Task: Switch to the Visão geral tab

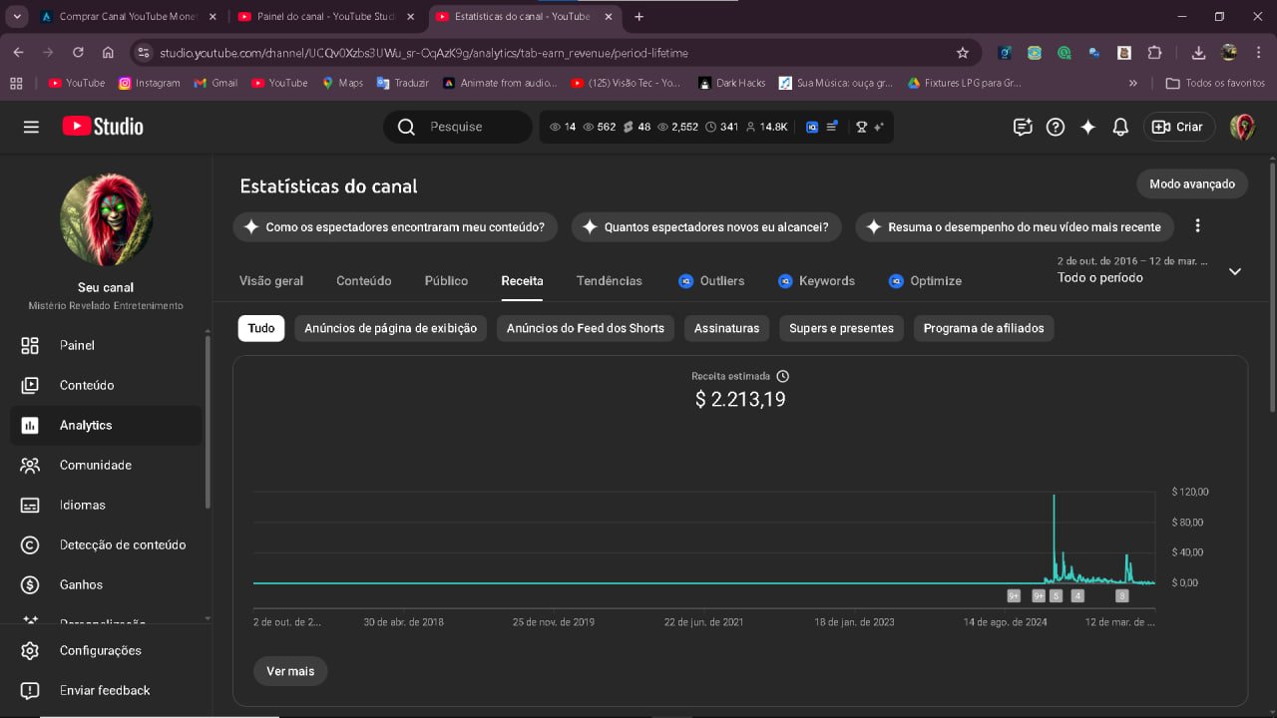Action: [271, 281]
